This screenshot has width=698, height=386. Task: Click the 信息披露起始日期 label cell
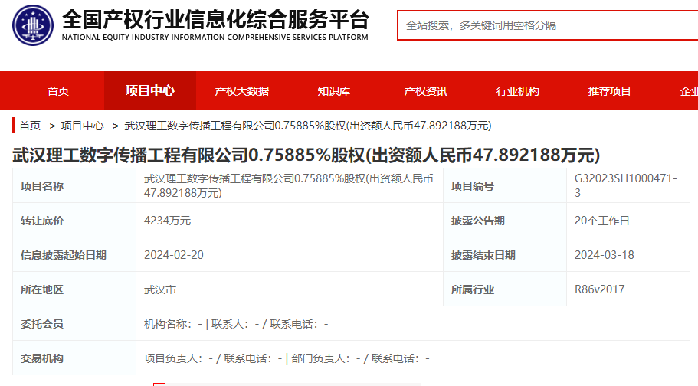pos(74,255)
